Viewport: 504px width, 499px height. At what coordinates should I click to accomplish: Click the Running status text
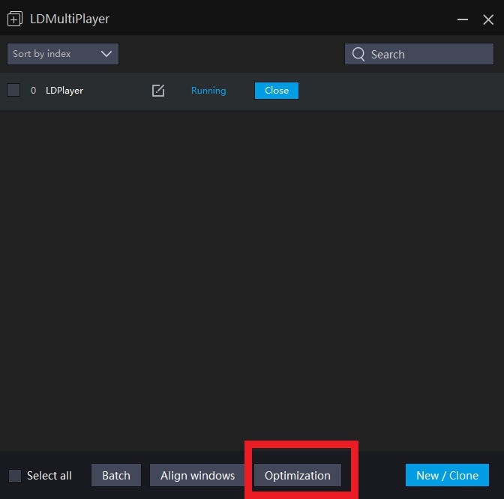click(x=208, y=91)
